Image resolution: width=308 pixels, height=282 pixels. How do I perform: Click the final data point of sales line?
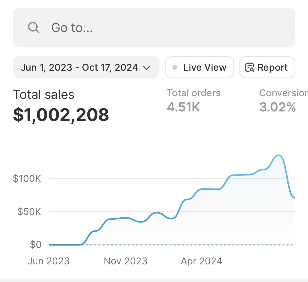[x=294, y=197]
